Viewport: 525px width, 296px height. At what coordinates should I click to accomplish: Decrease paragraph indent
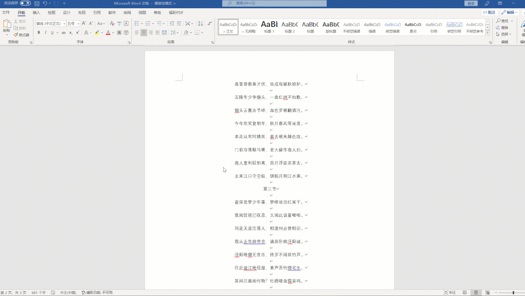point(172,23)
